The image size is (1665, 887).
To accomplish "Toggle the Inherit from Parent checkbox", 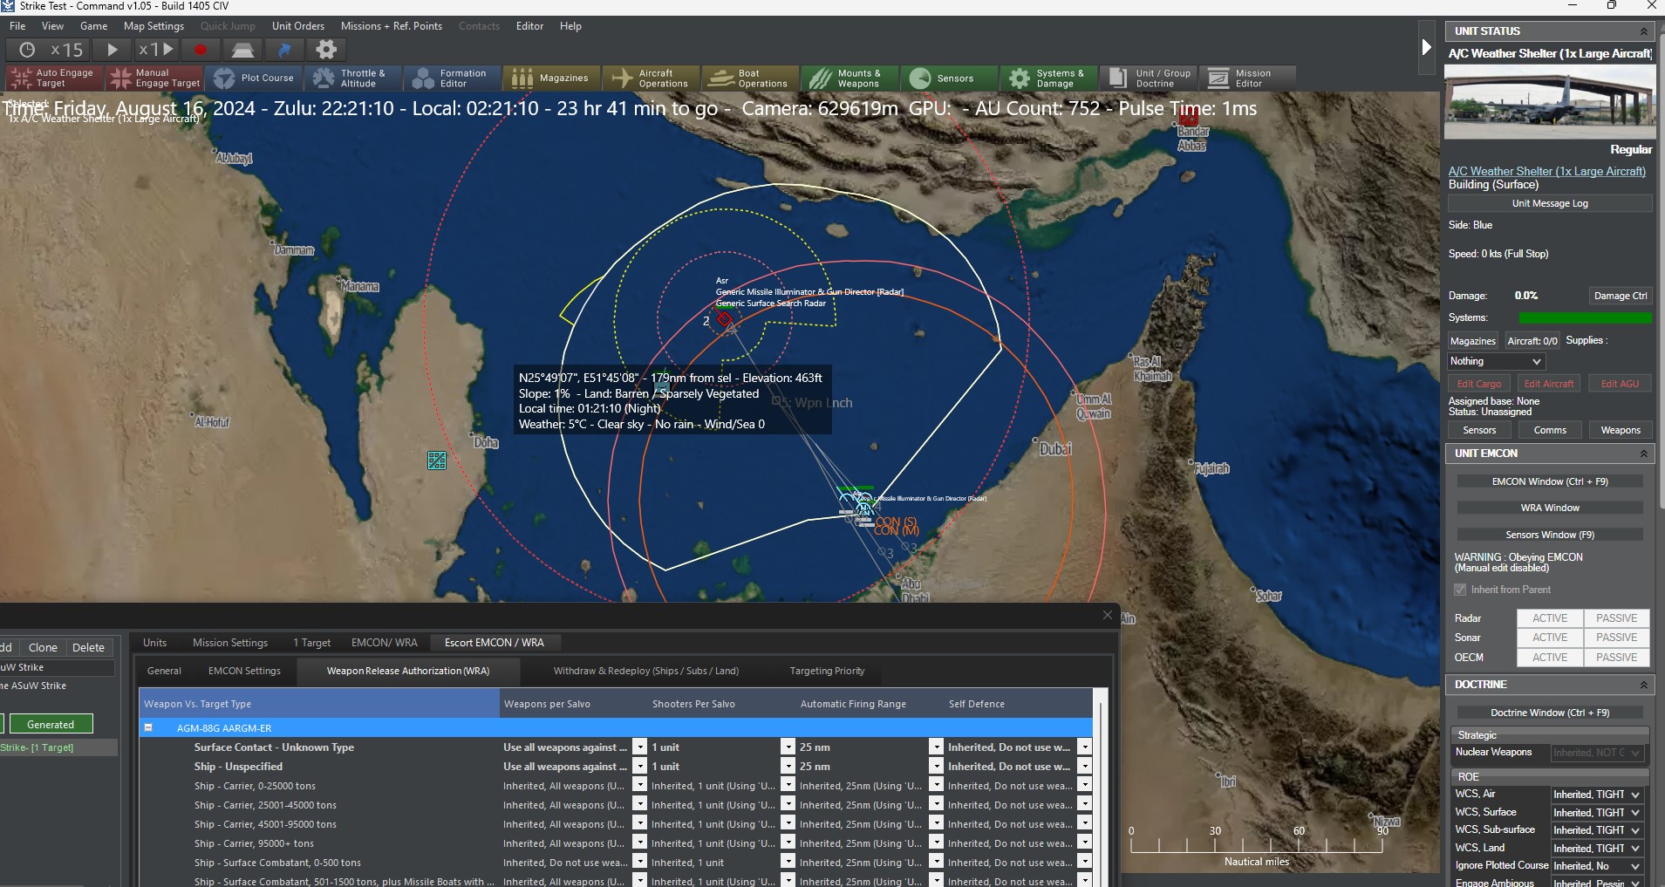I will 1460,590.
